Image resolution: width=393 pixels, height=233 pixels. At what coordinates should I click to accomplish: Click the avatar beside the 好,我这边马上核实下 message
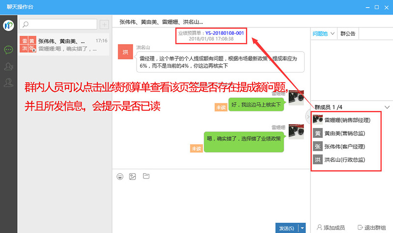pos(296,98)
